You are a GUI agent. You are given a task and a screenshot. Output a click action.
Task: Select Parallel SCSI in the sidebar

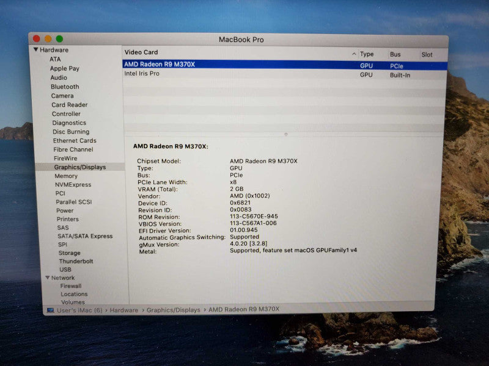pyautogui.click(x=74, y=202)
